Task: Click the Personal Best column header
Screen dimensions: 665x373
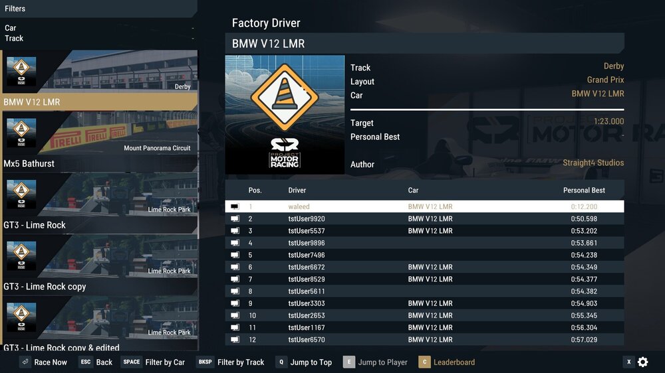Action: pos(584,190)
